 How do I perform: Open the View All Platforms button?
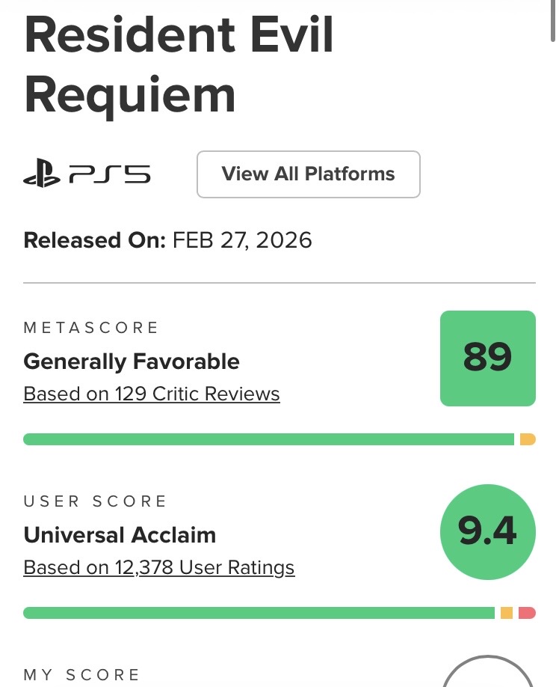coord(308,174)
